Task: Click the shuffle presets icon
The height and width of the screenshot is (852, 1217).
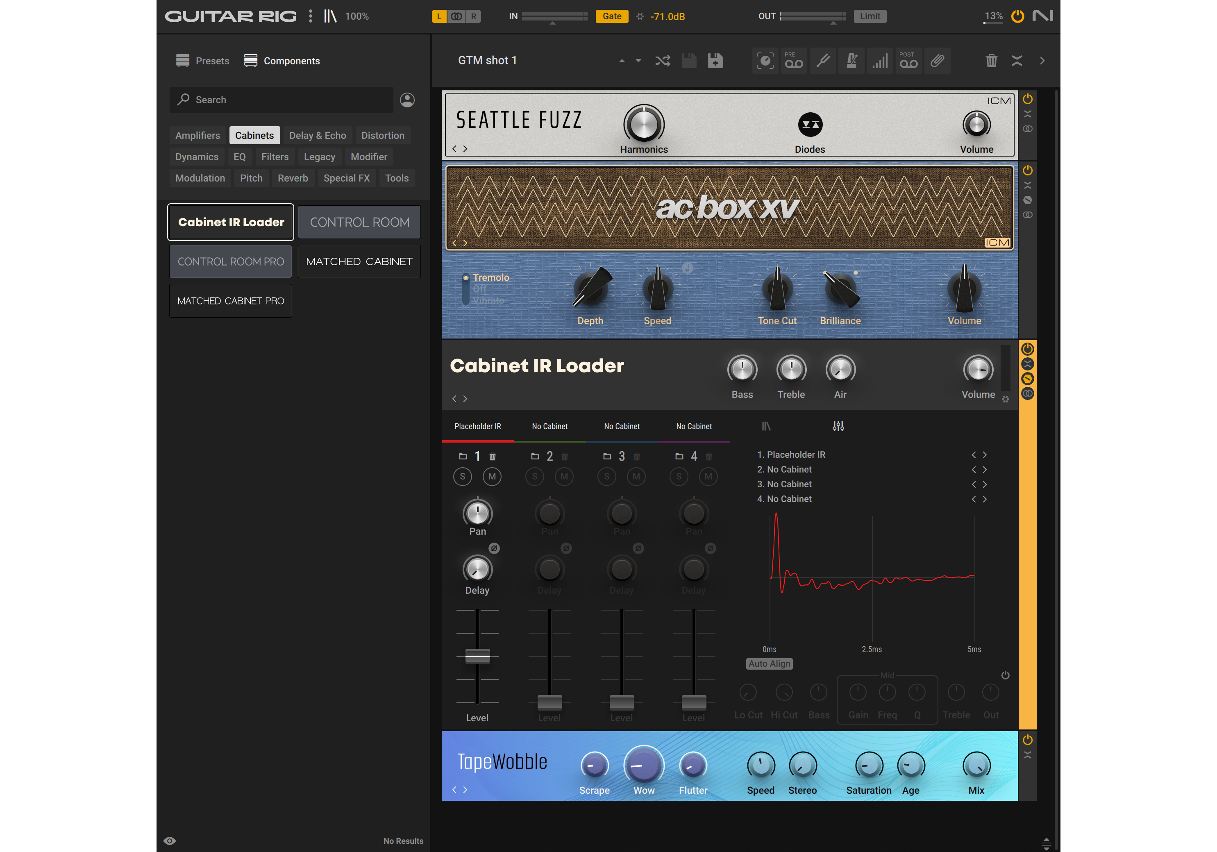Action: tap(662, 60)
